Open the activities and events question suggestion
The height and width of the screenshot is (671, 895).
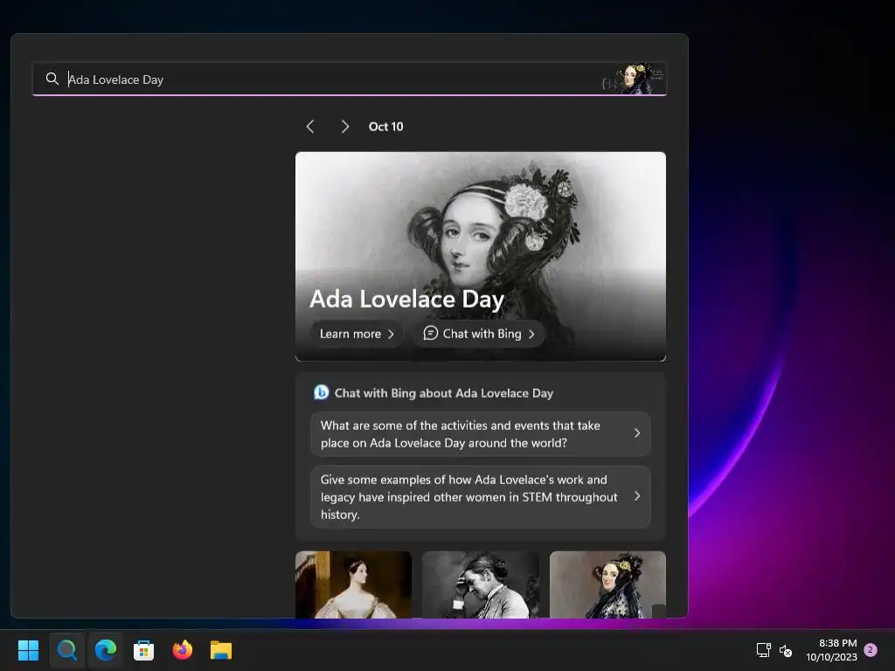coord(481,433)
